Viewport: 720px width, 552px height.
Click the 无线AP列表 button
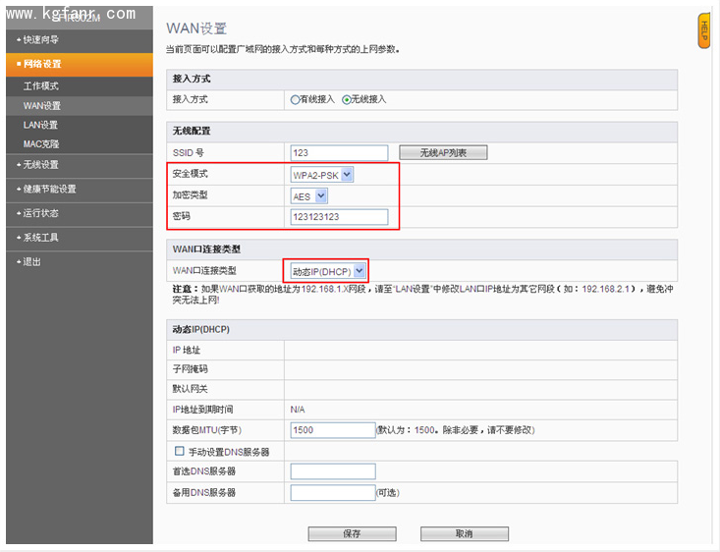(x=443, y=152)
